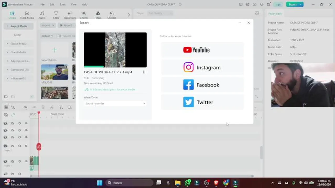The height and width of the screenshot is (188, 335).
Task: Select the Folder item
Action: [x=18, y=35]
